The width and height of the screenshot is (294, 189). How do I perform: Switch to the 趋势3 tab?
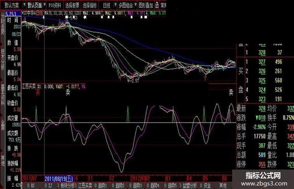tap(136, 186)
